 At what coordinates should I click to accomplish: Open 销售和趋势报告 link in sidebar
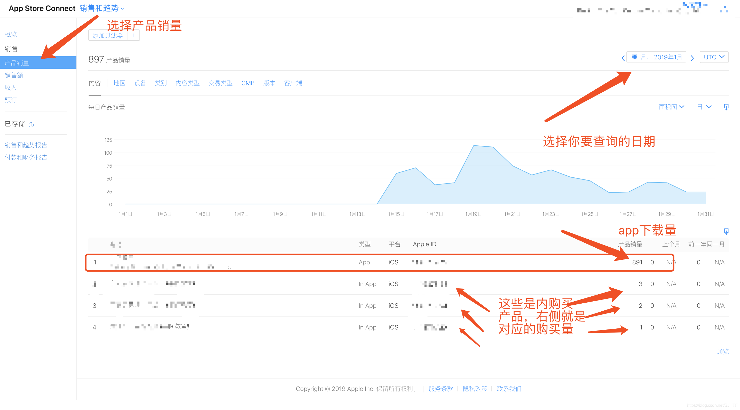(26, 145)
